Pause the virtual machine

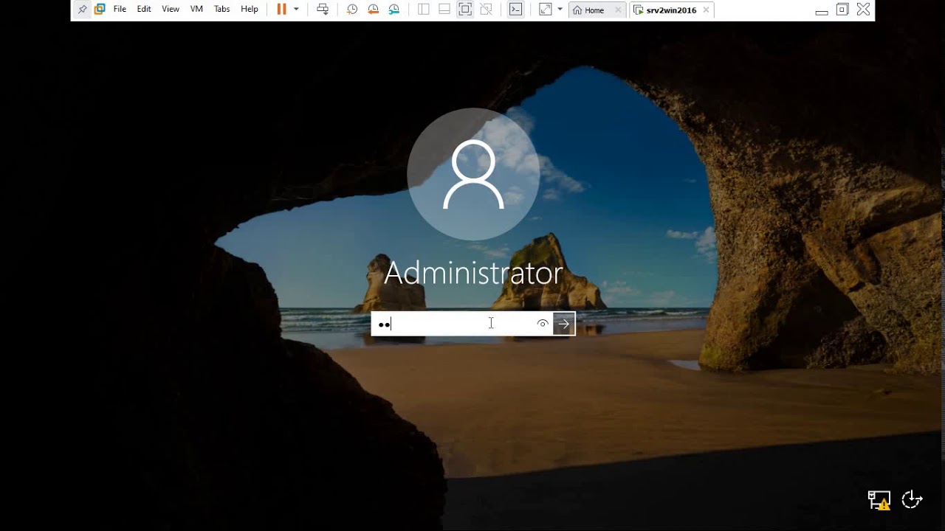click(x=281, y=10)
